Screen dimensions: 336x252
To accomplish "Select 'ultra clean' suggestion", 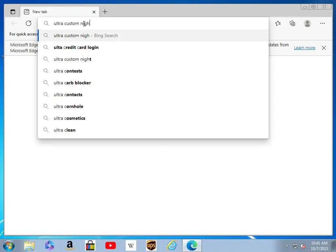I will click(x=153, y=130).
